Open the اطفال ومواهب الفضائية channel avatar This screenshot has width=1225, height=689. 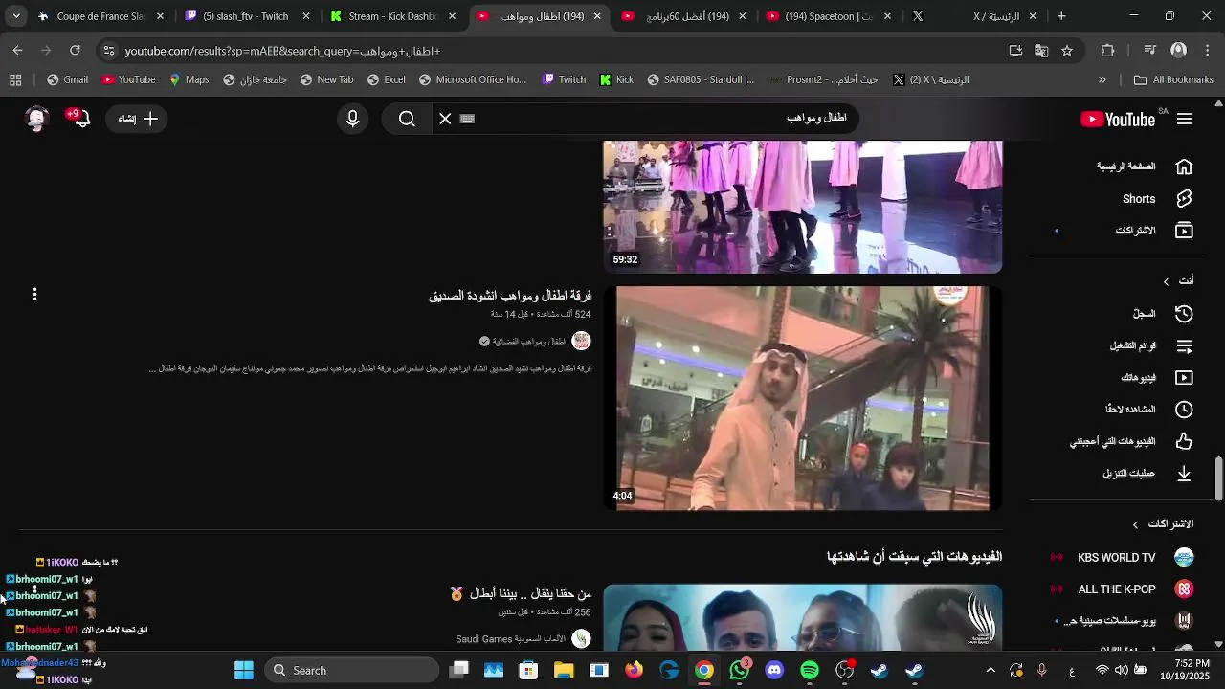[581, 342]
